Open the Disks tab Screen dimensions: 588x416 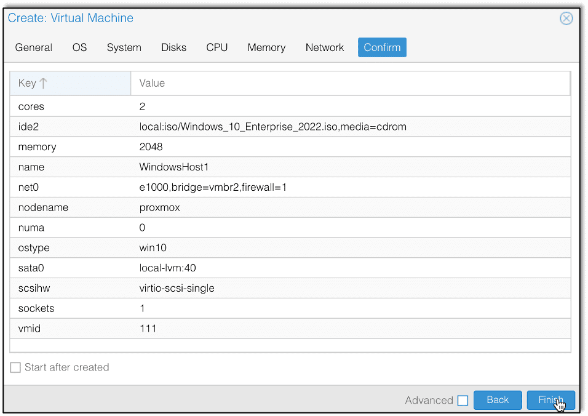(x=173, y=47)
